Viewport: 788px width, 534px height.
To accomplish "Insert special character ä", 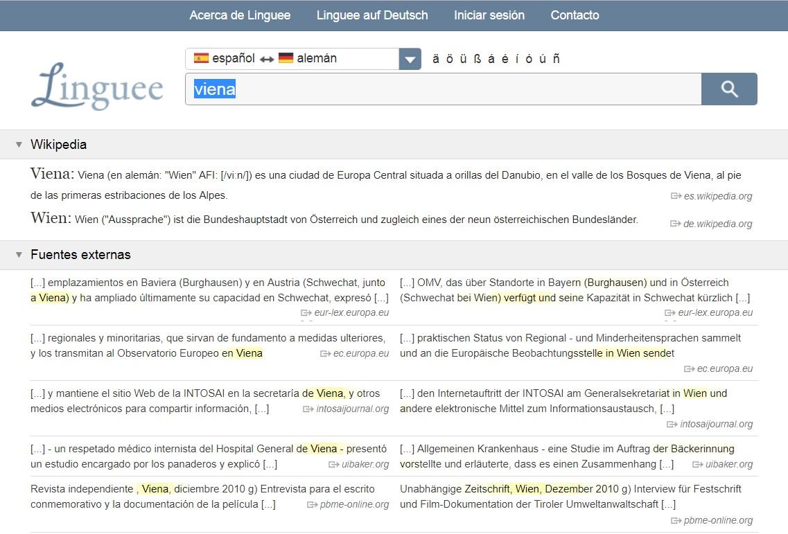I will [x=436, y=59].
